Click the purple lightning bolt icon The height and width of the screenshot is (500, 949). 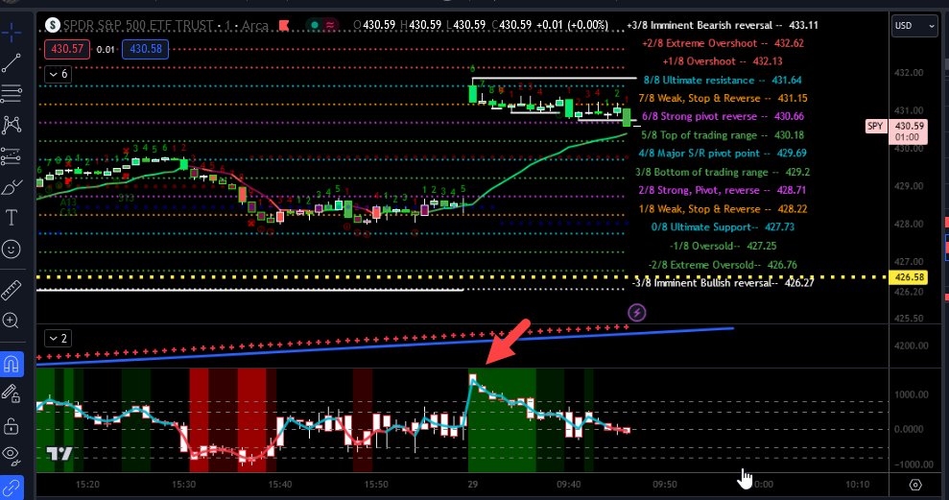pos(637,312)
